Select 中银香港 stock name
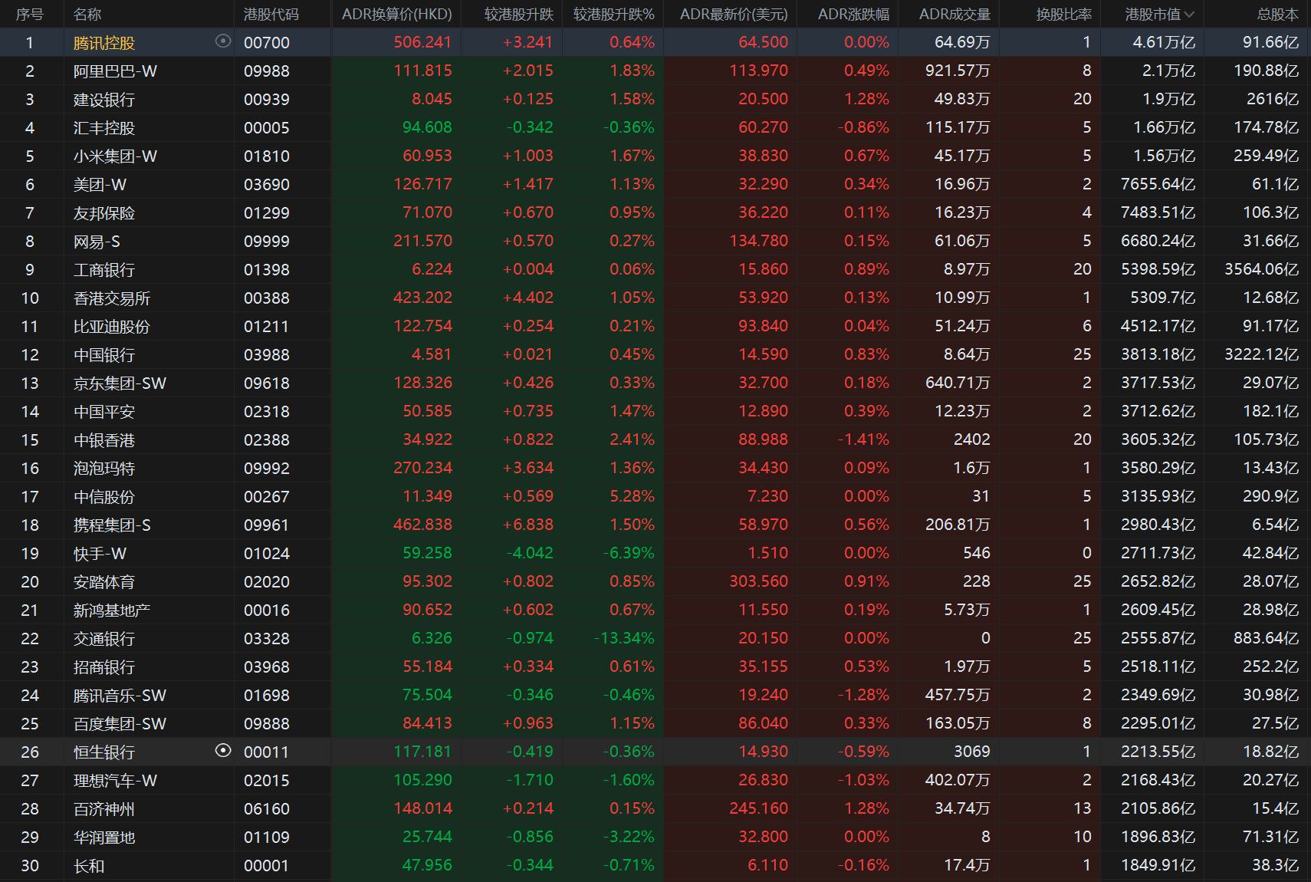Viewport: 1311px width, 882px height. point(103,440)
